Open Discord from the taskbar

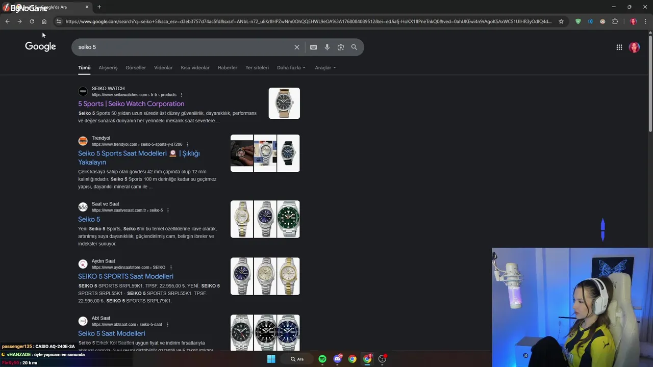337,359
